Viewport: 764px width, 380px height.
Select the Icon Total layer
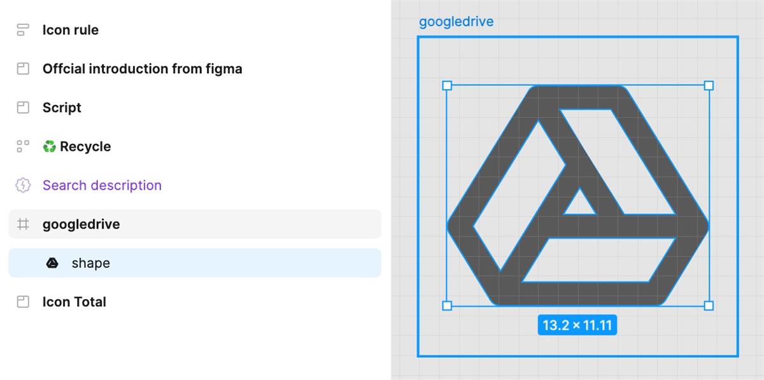tap(74, 302)
